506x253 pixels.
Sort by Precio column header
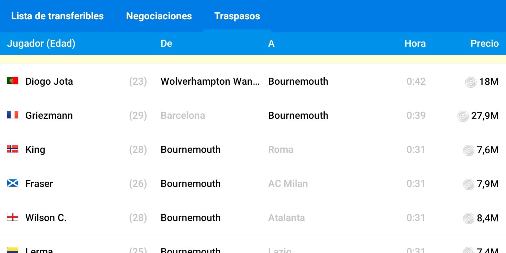(x=485, y=44)
